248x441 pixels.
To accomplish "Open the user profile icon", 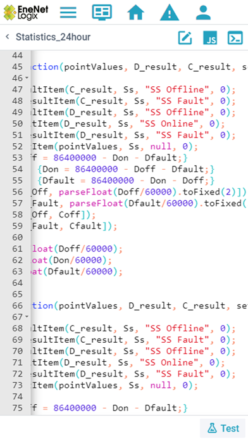I will pos(203,13).
